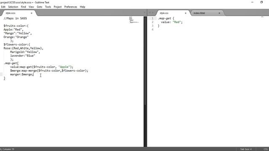Click the .map-get { line in style.css
Screen dimensions: 269x151
[166, 18]
